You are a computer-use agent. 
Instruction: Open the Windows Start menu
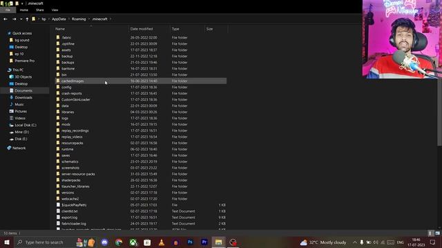[x=7, y=242]
